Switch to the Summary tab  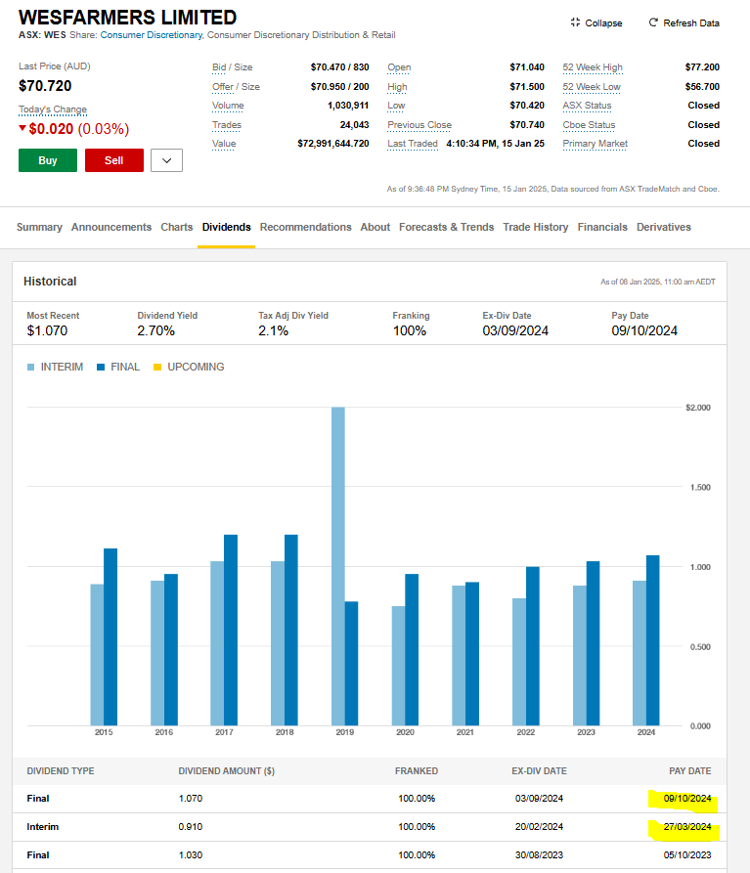[x=39, y=227]
